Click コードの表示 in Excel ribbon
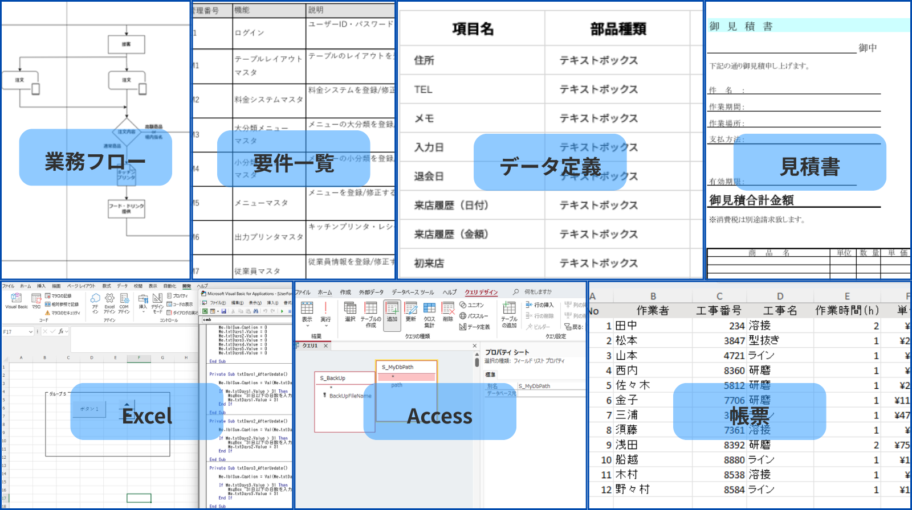The image size is (912, 510). 180,305
